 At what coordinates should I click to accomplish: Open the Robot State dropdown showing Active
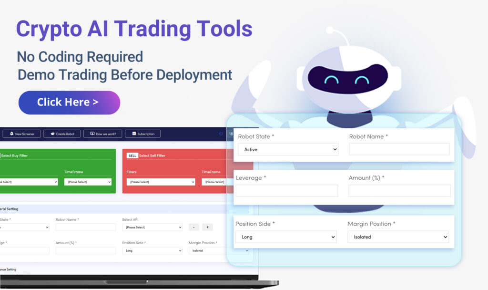288,149
